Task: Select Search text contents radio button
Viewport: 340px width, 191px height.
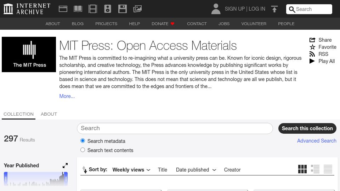Action: pyautogui.click(x=83, y=150)
